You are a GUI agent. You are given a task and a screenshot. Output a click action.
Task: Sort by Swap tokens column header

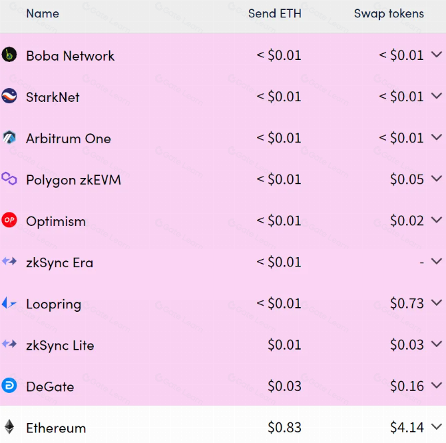[389, 14]
